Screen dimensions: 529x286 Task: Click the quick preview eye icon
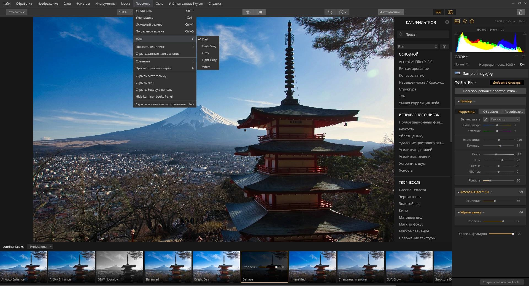click(248, 12)
